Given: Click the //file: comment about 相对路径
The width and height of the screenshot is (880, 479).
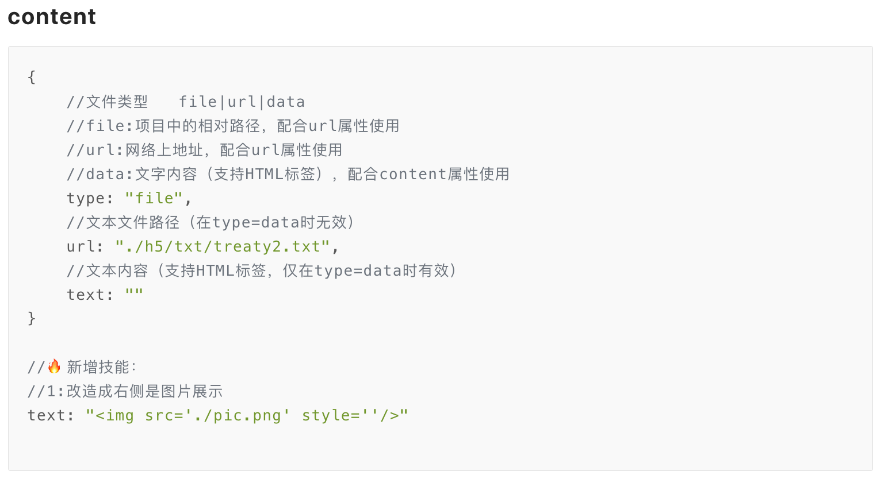Looking at the screenshot, I should point(233,126).
